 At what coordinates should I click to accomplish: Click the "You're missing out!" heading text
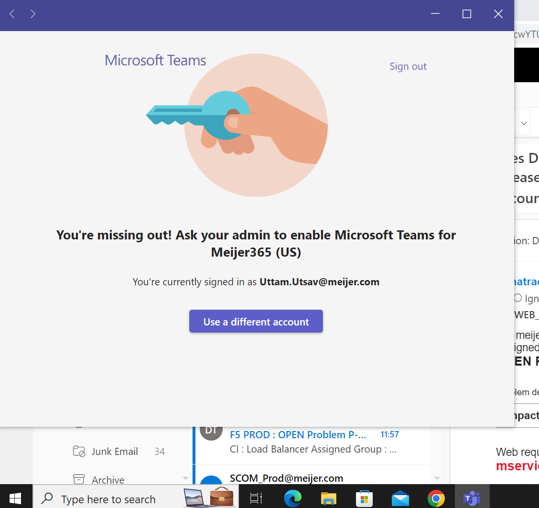(x=256, y=243)
